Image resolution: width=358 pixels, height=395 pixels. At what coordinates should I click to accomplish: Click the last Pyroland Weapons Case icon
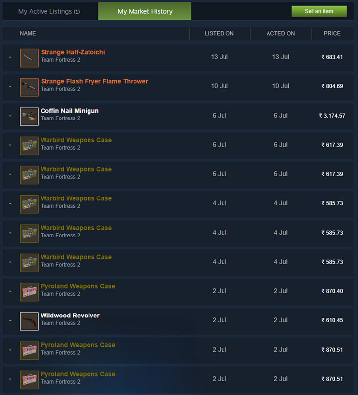click(29, 380)
